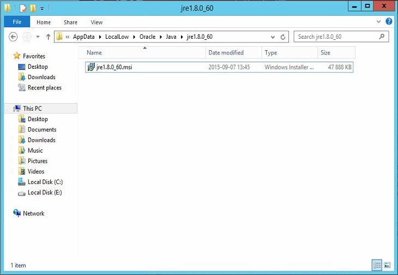Open the File ribbon tab

17,22
